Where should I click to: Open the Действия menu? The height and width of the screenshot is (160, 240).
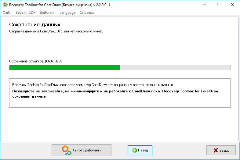coord(47,13)
